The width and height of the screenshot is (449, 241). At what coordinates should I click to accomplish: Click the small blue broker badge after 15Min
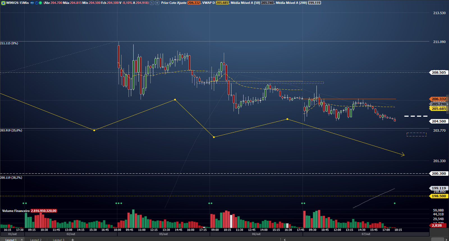pyautogui.click(x=32, y=3)
